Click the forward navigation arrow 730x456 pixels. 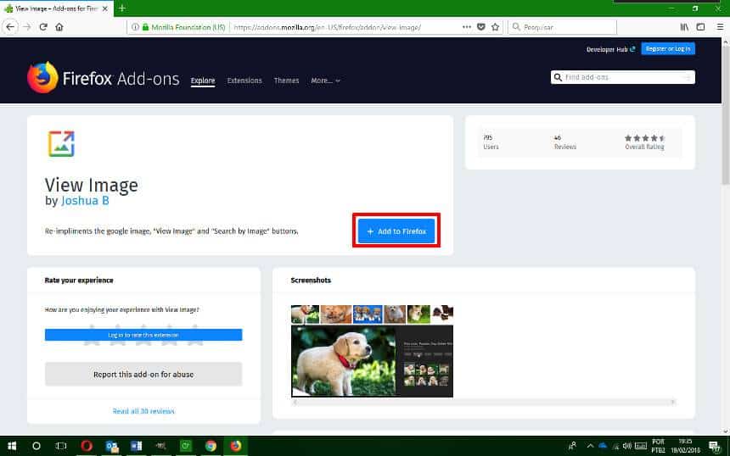point(27,27)
